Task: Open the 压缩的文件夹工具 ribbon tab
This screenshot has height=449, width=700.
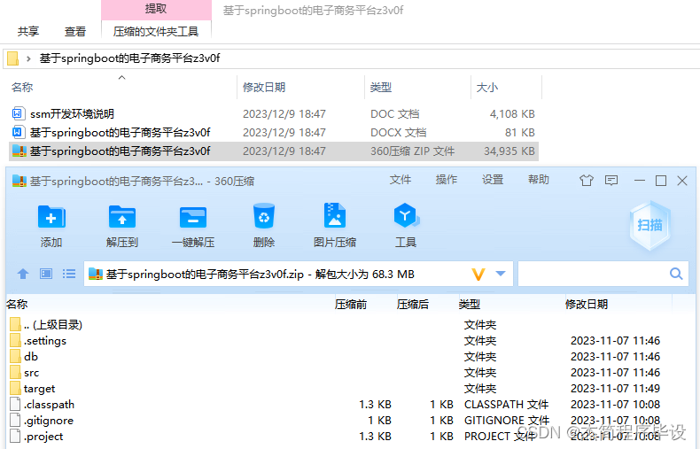Action: tap(156, 31)
